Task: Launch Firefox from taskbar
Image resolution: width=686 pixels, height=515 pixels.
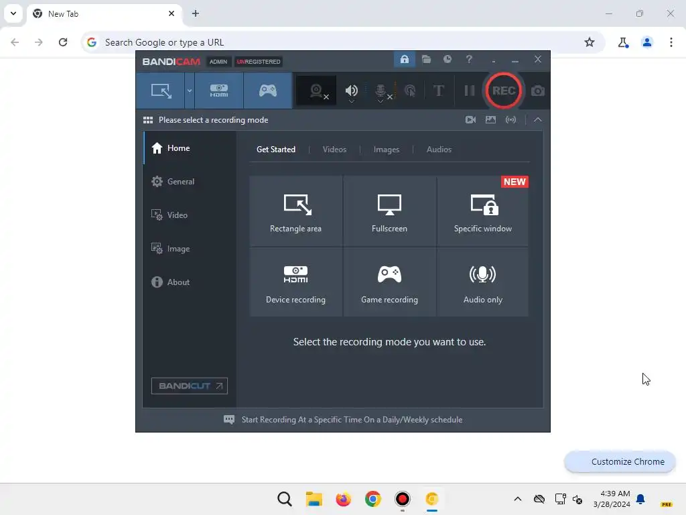Action: click(x=344, y=499)
